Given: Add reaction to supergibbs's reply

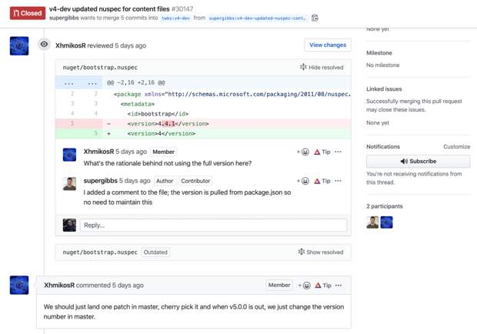Looking at the screenshot, I should pos(303,181).
